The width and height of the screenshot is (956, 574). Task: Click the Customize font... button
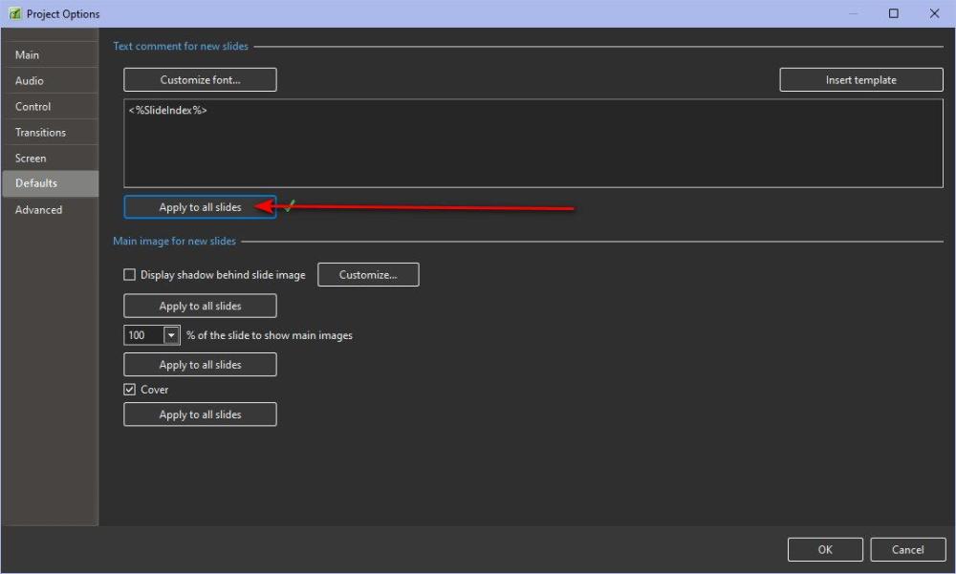200,80
